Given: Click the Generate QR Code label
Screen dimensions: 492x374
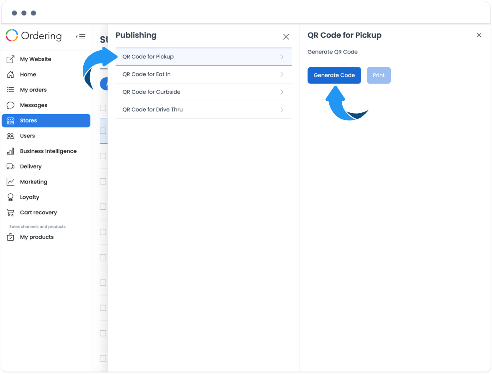Looking at the screenshot, I should (x=333, y=52).
